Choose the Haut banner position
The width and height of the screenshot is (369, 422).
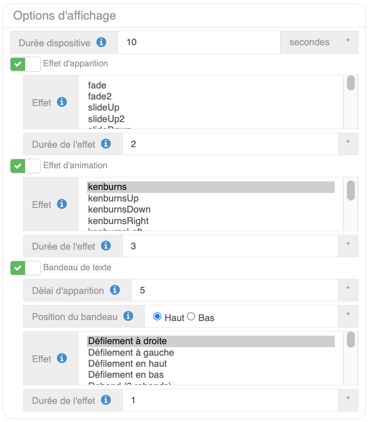157,317
